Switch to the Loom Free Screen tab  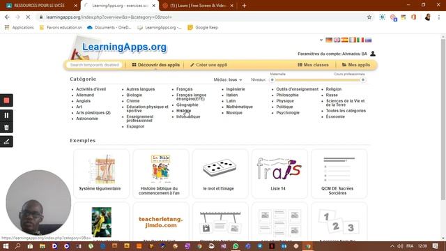coord(198,6)
